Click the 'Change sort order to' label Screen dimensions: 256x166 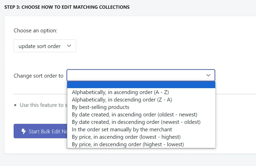(x=39, y=76)
